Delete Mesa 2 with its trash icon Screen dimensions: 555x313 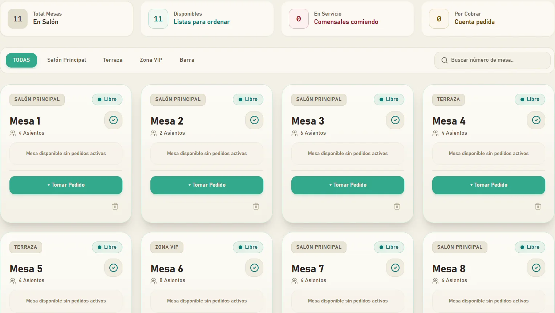pos(256,206)
